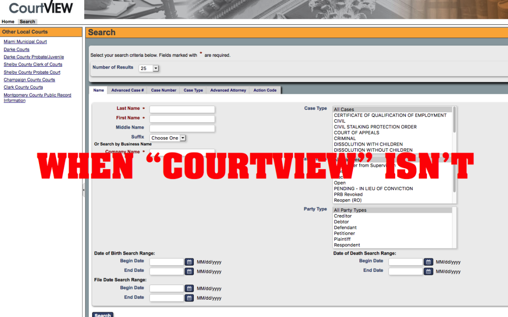Select CRIMINAL in the Case Type list

[345, 139]
